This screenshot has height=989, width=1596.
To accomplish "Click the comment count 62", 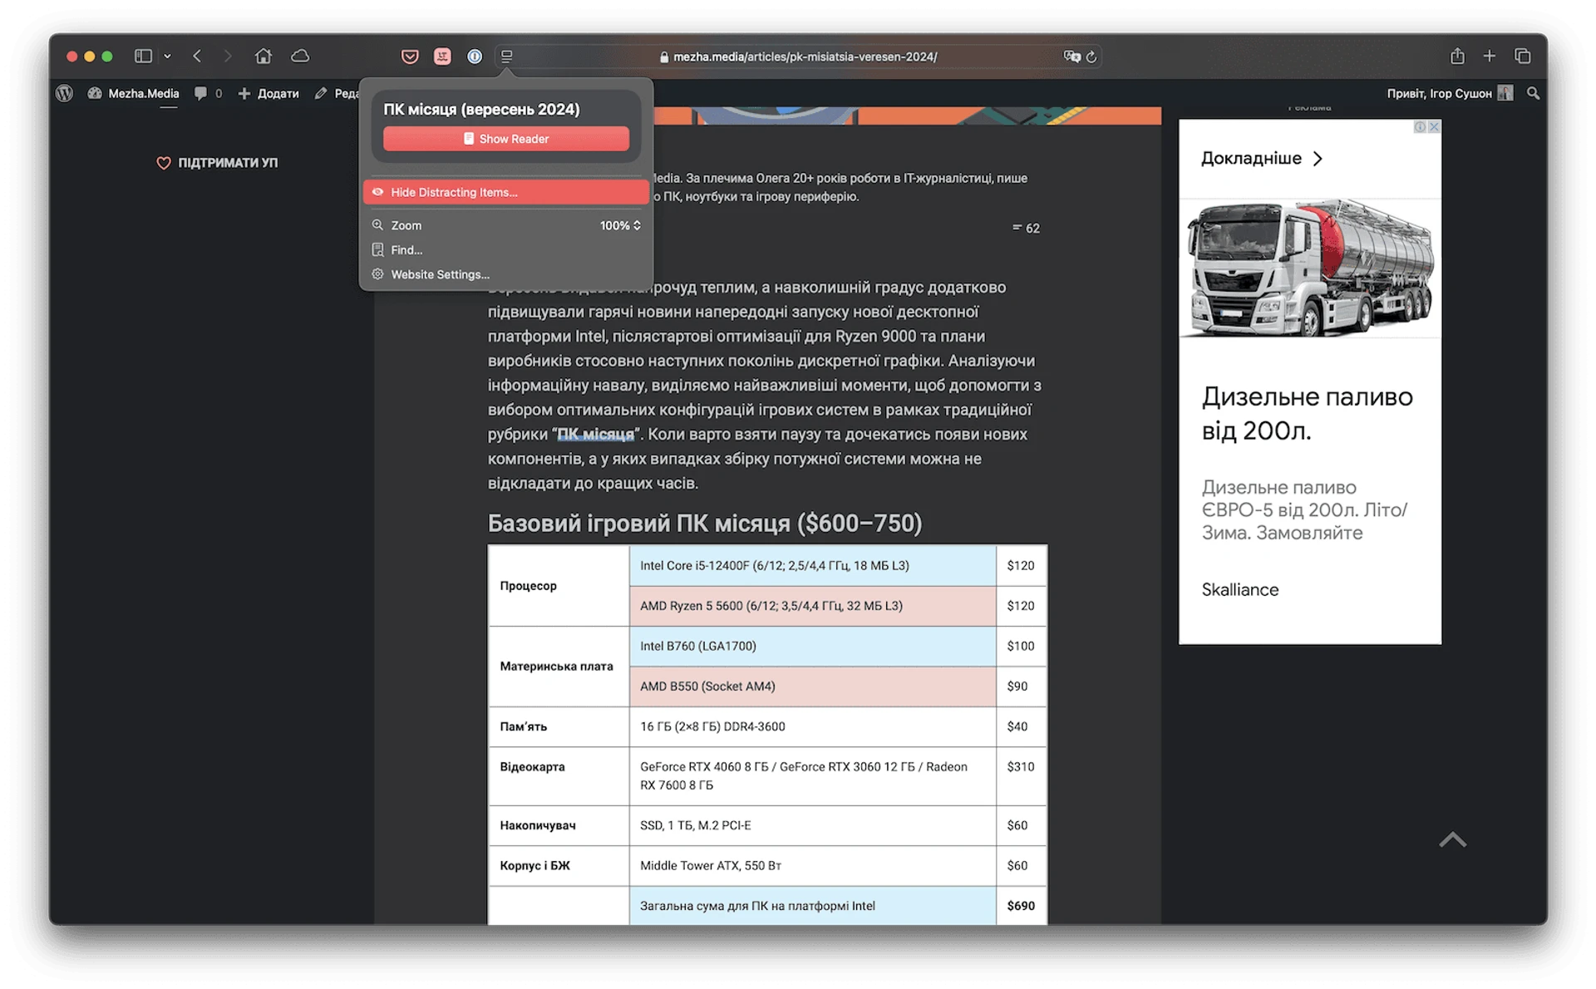I will (x=1027, y=228).
